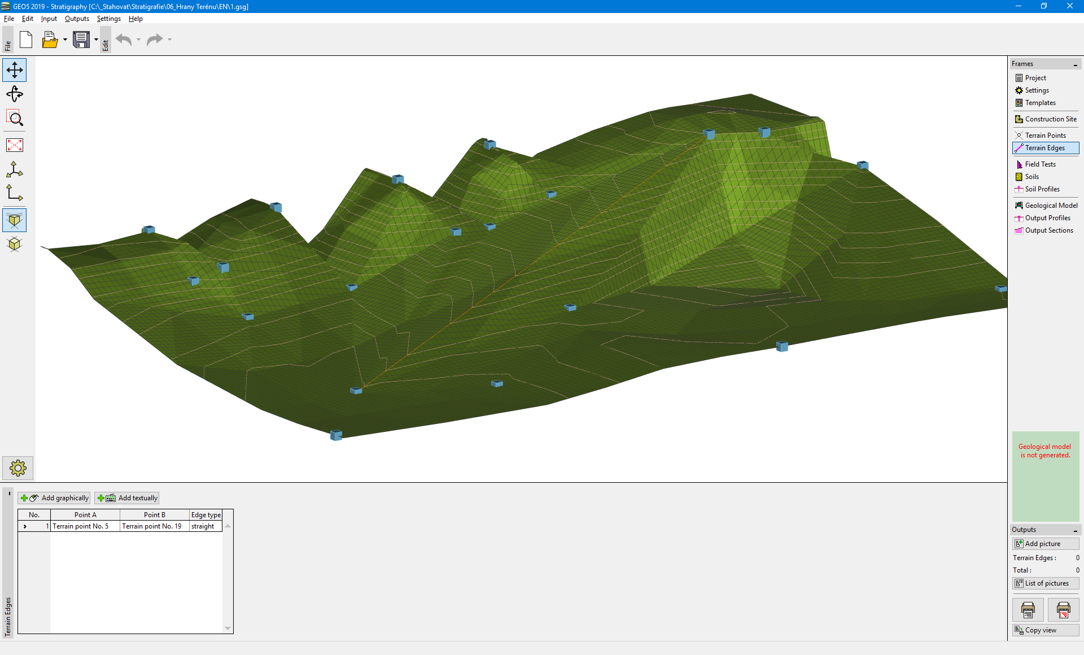Open the Geological Model frame
1084x655 pixels.
pos(1046,206)
